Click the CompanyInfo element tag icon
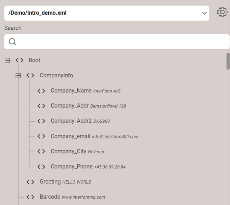Image resolution: width=230 pixels, height=205 pixels. tap(30, 76)
